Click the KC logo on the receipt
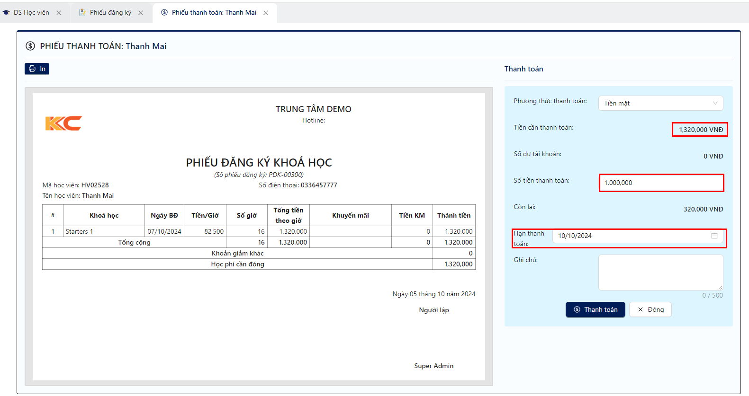Viewport: 749px width, 396px height. click(63, 123)
